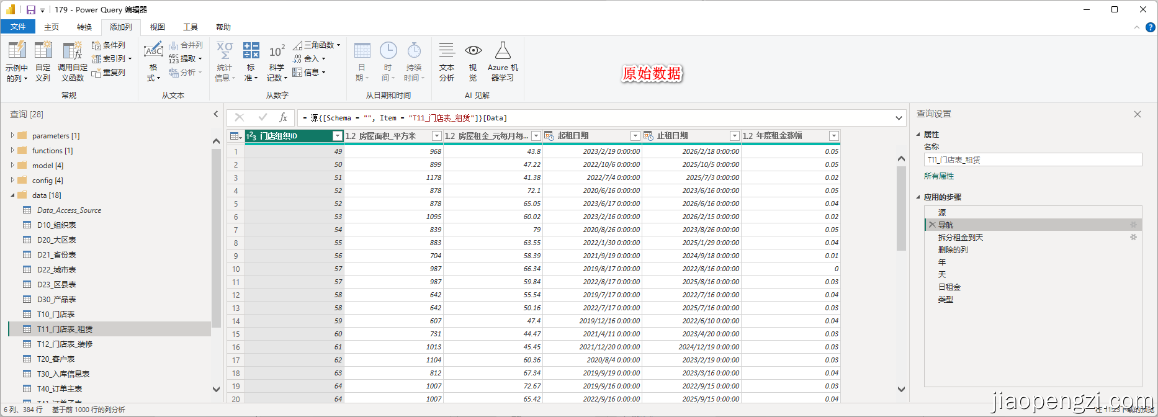The width and height of the screenshot is (1158, 417).
Task: Collapse the ribbon with the arrow
Action: click(1137, 27)
